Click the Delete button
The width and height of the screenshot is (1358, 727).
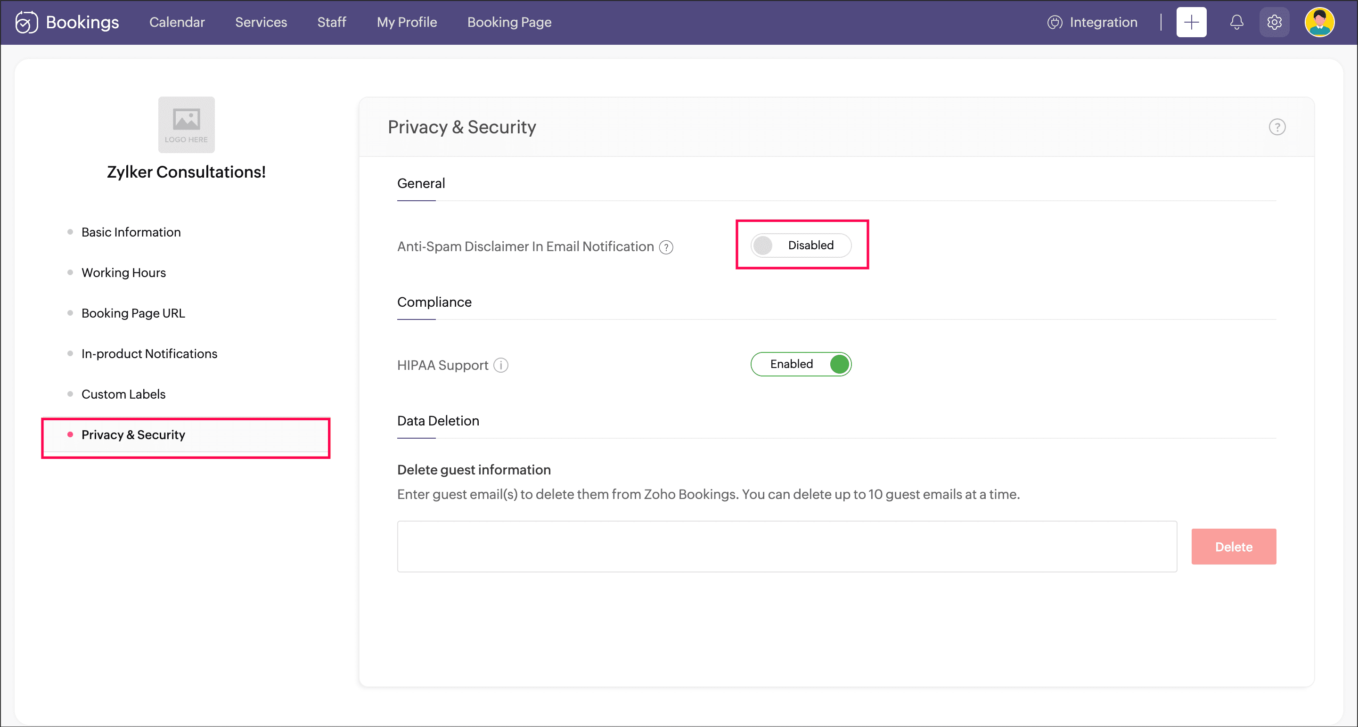point(1233,547)
